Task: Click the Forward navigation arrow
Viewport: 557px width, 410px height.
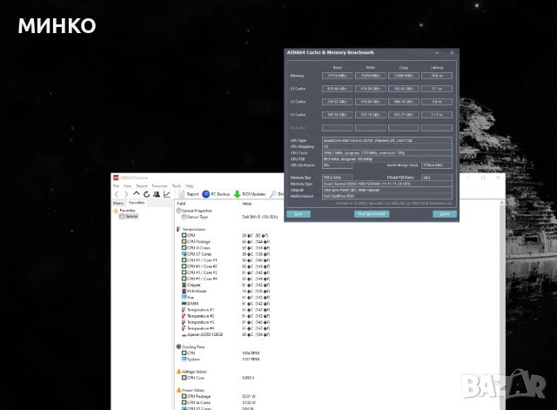Action: coord(124,194)
